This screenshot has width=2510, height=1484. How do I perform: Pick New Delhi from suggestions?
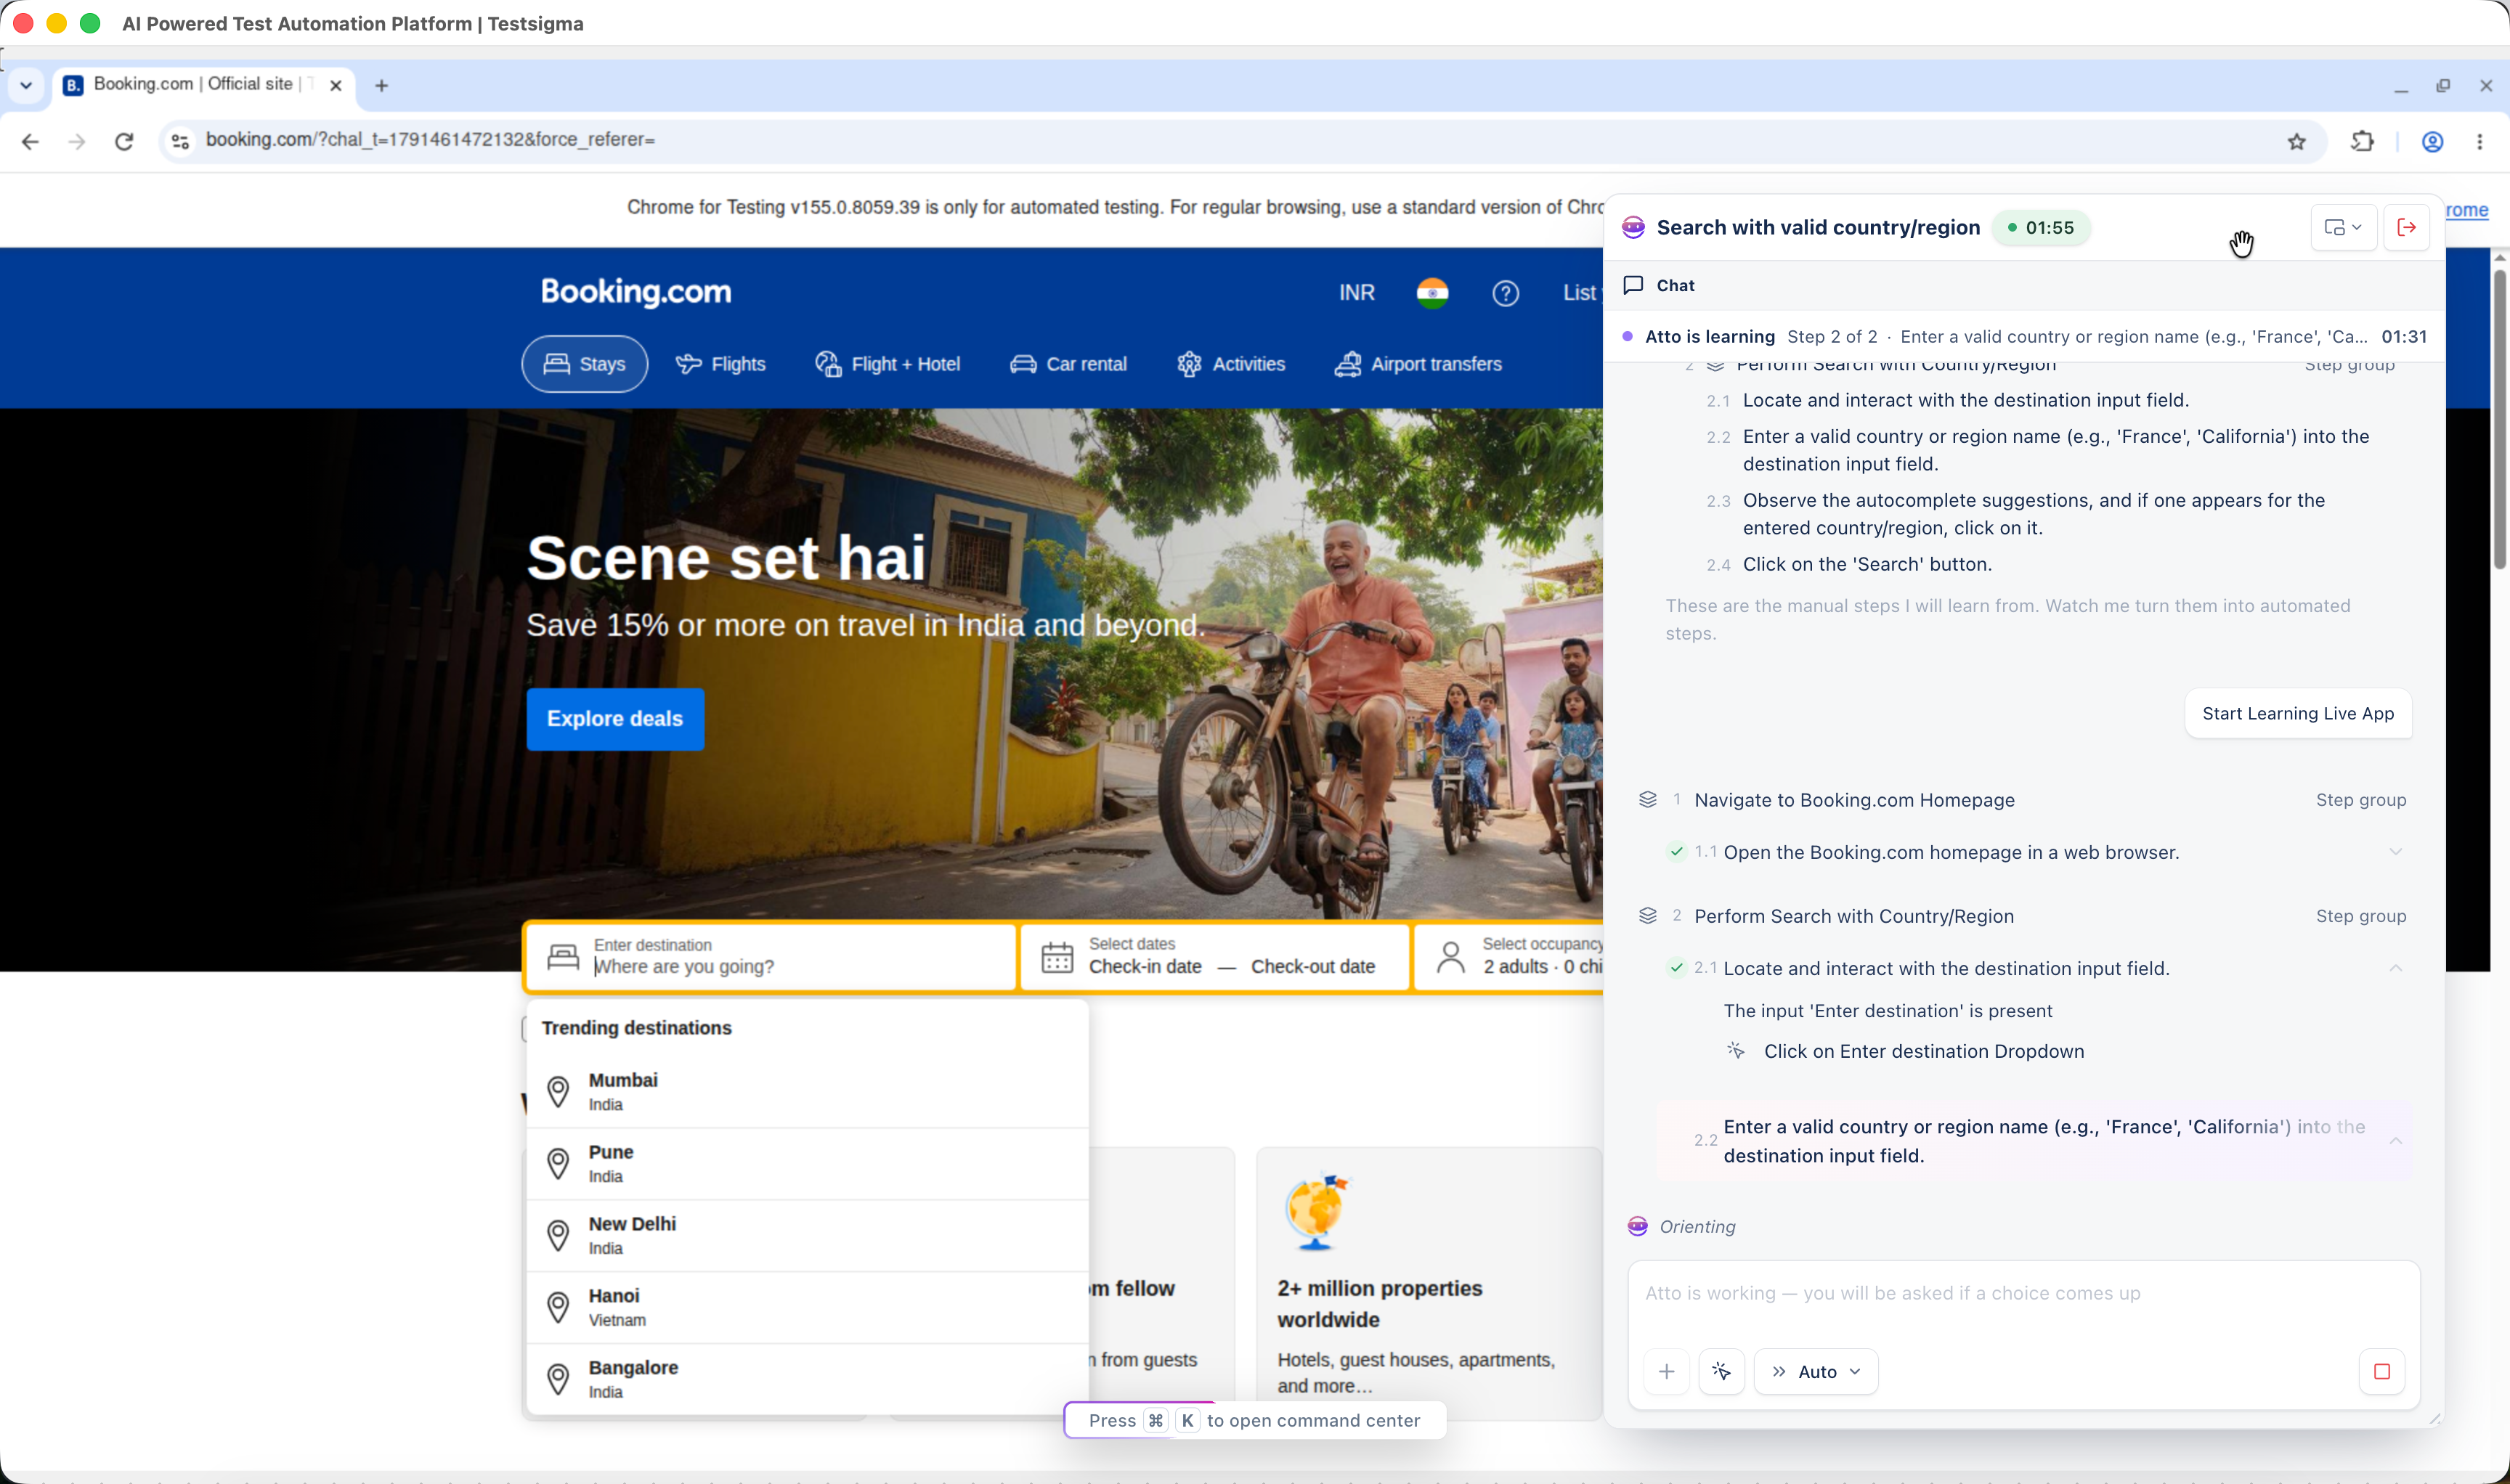tap(808, 1236)
